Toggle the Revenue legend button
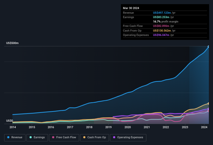The image size is (213, 145). click(x=15, y=137)
